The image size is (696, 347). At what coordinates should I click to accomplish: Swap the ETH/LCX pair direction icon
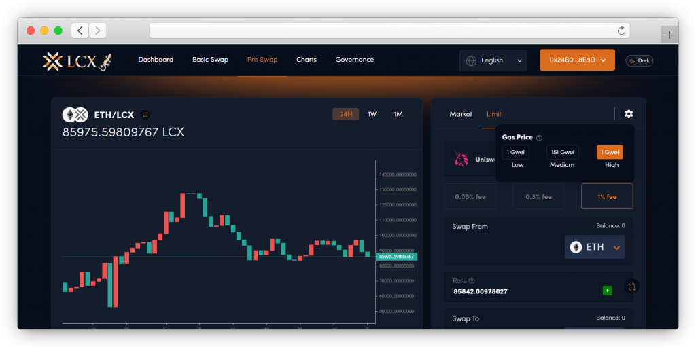point(145,115)
